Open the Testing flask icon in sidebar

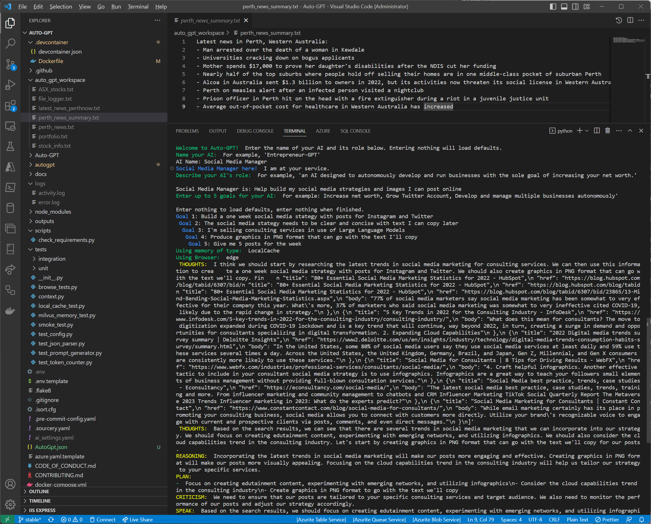[11, 147]
